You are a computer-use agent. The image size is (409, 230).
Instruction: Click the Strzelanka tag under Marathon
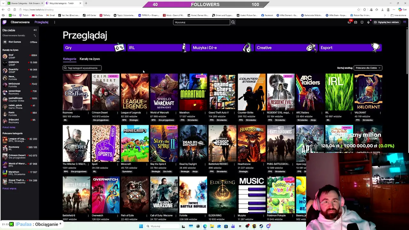pos(192,120)
